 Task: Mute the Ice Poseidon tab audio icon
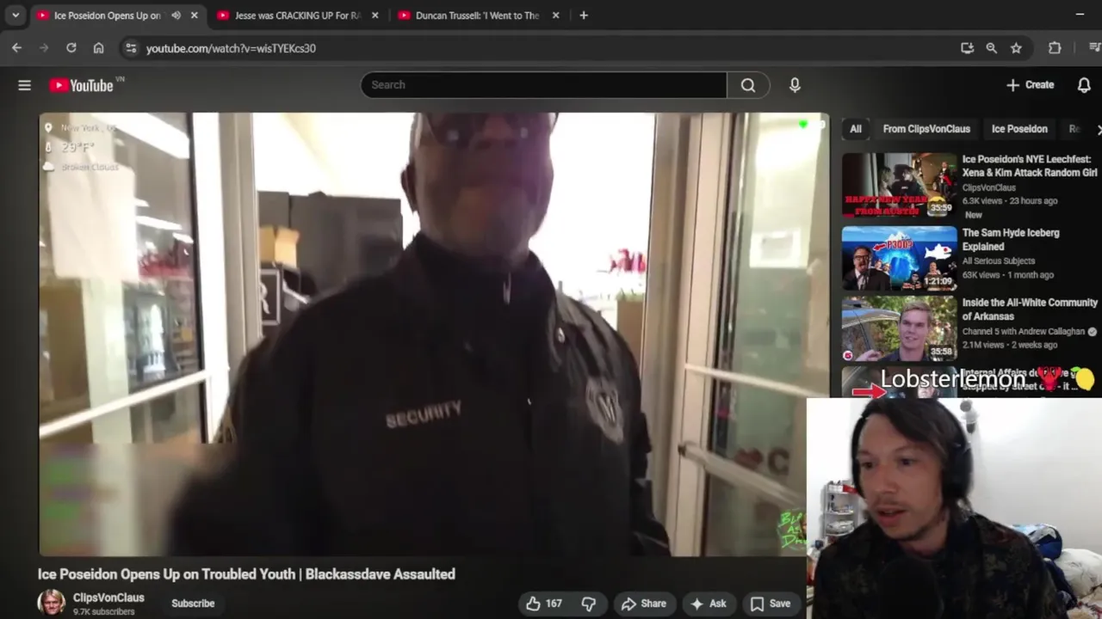176,15
